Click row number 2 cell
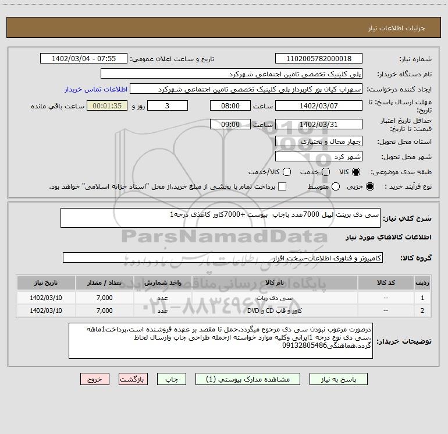 (x=422, y=310)
